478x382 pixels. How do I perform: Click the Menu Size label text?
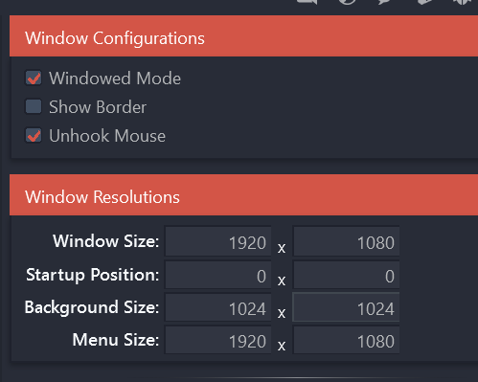pyautogui.click(x=116, y=340)
